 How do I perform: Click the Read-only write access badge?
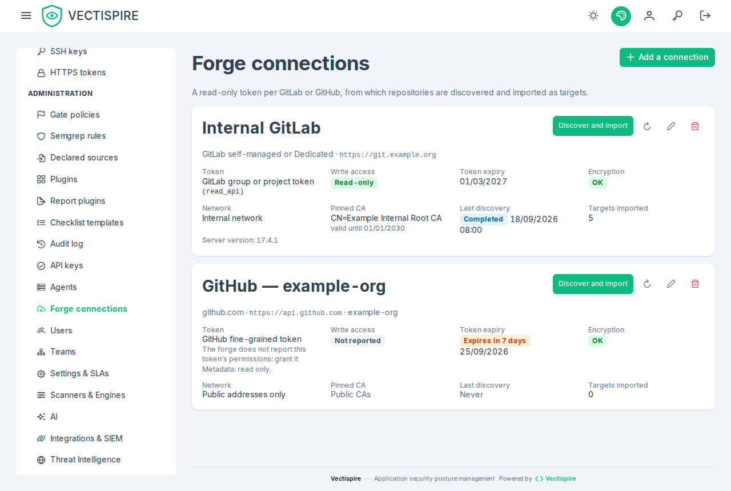[x=354, y=183]
